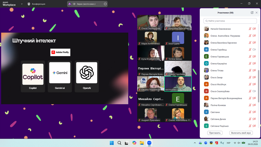Toggle camera icon for Олена Горобець
The height and width of the screenshot is (147, 261).
pyautogui.click(x=254, y=50)
